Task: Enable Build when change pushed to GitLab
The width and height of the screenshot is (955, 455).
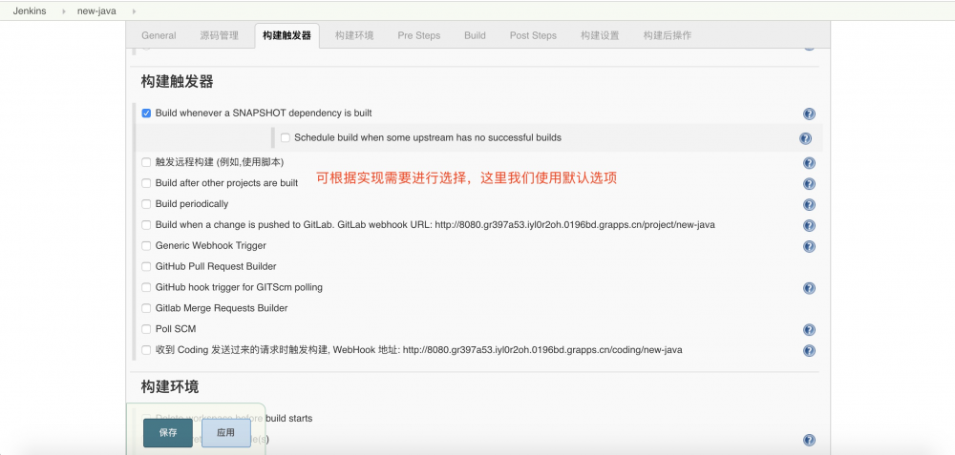Action: [x=146, y=225]
